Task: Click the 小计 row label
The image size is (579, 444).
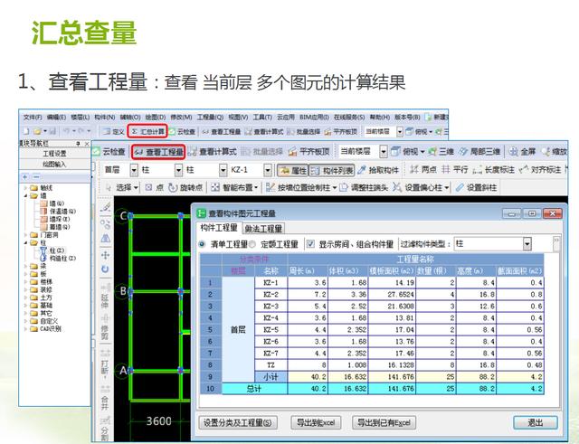Action: [271, 377]
